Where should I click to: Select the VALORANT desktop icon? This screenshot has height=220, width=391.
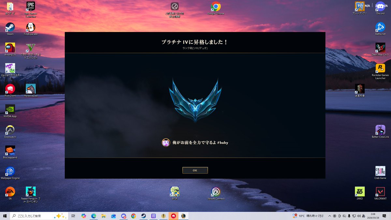tap(380, 193)
